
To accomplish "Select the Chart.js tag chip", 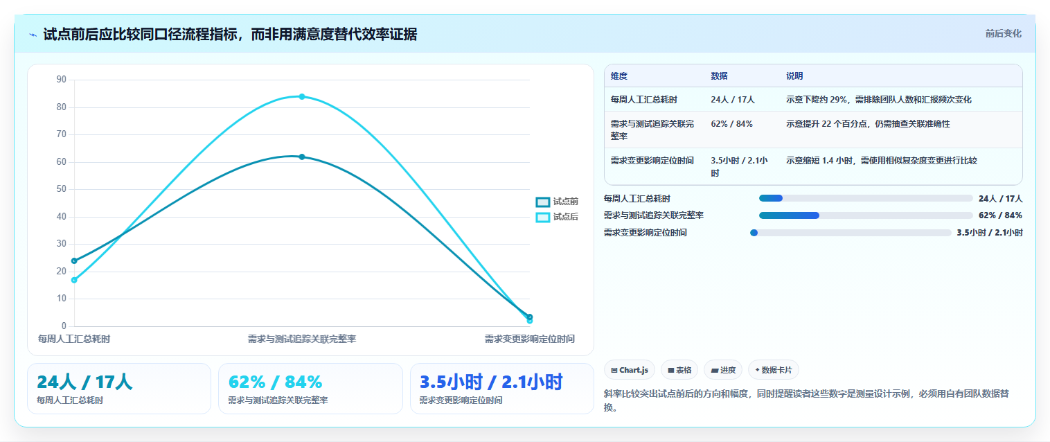I will point(630,370).
